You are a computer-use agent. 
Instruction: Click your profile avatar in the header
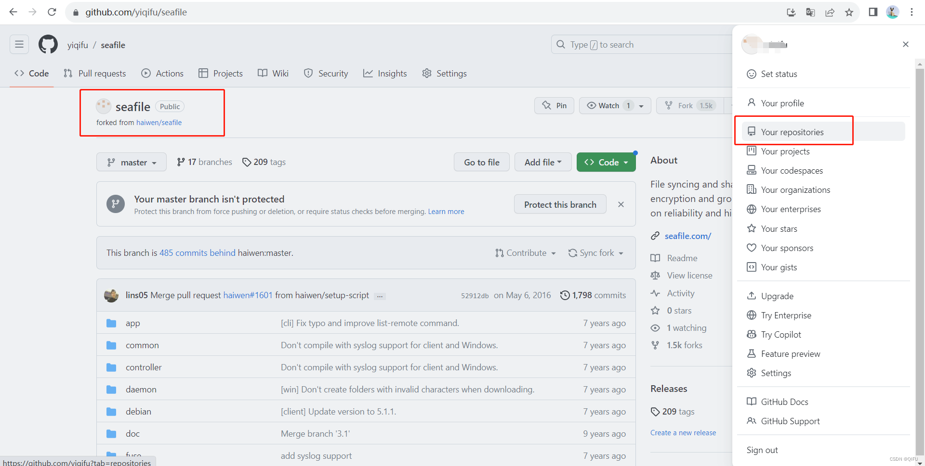[892, 12]
